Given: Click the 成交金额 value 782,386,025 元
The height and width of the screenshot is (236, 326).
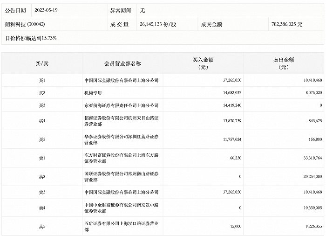Looking at the screenshot, I should [x=286, y=24].
